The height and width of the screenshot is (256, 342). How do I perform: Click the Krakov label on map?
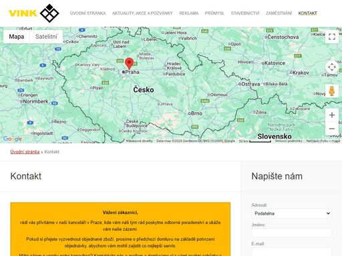pyautogui.click(x=301, y=73)
